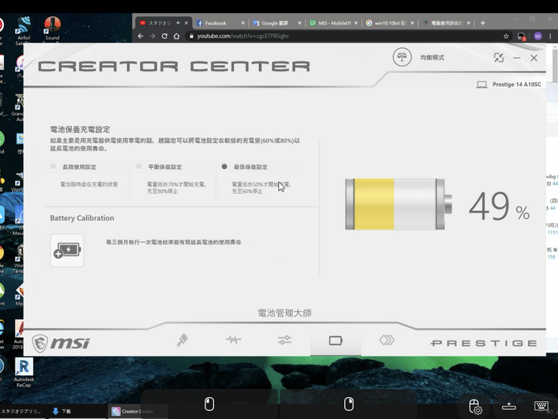Screen dimensions: 558x419
Task: Start Battery Calibration with the battery icon
Action: pyautogui.click(x=67, y=250)
